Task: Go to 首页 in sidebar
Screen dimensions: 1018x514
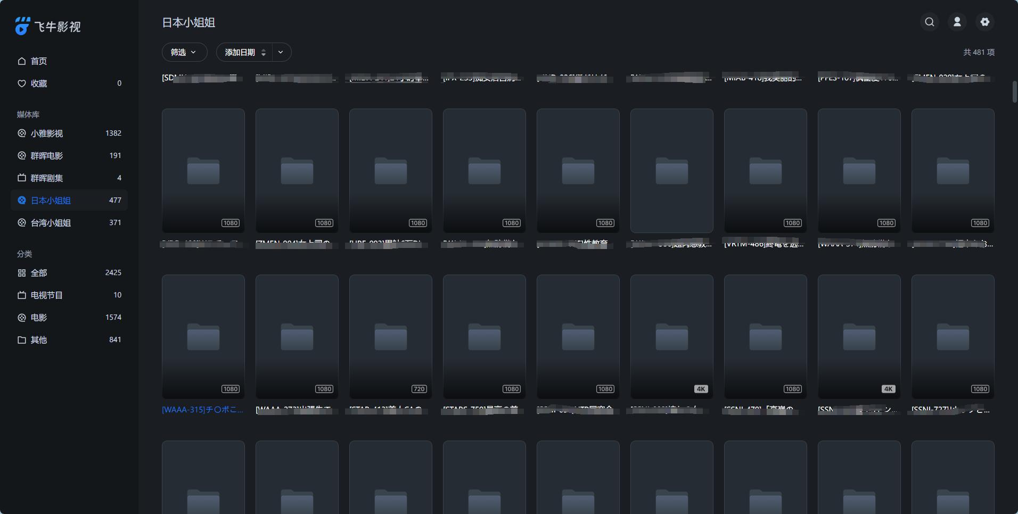Action: point(69,61)
